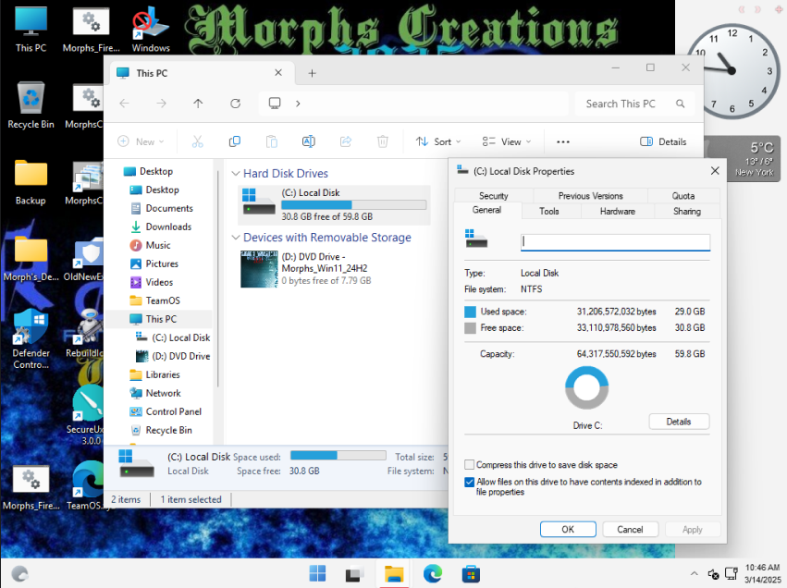Click OK in Local Disk Properties
The height and width of the screenshot is (588, 787).
pyautogui.click(x=568, y=530)
